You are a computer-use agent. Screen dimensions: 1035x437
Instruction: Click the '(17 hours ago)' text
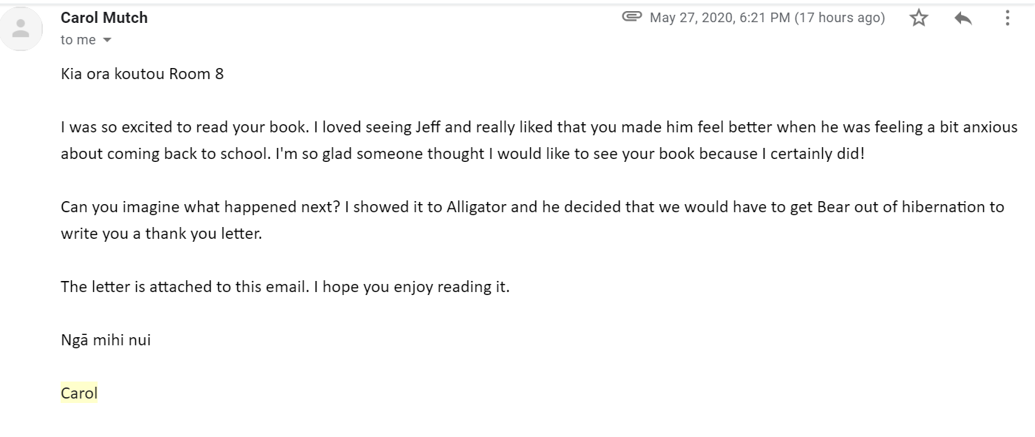click(x=839, y=18)
